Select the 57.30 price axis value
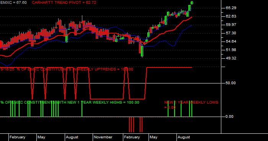The width and height of the screenshot is (268, 141). pos(231,33)
